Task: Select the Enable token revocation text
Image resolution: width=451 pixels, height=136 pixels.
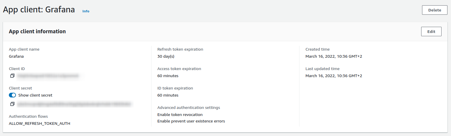Action: pyautogui.click(x=180, y=115)
